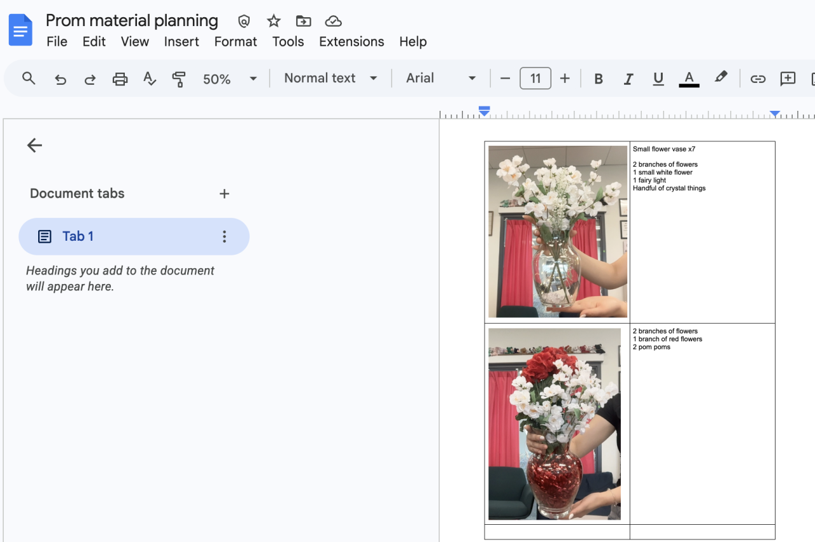
Task: Expand the Normal text style dropdown
Action: coord(330,78)
